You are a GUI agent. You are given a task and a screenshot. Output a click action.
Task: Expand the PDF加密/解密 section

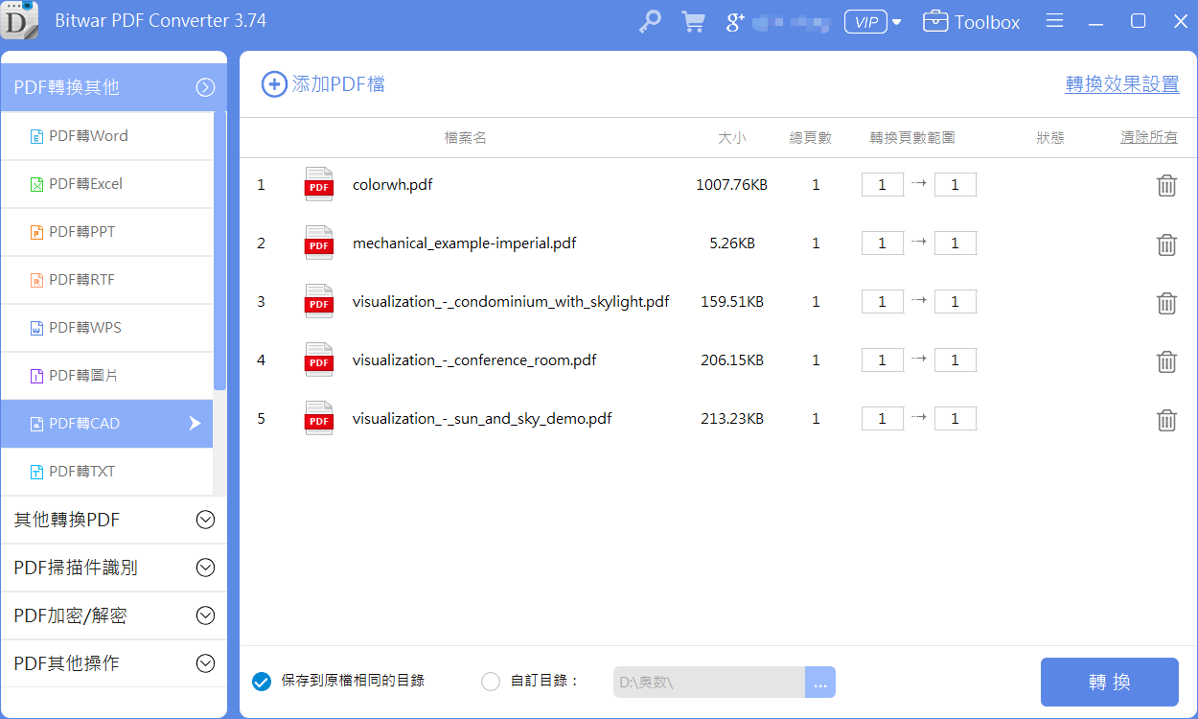point(114,615)
